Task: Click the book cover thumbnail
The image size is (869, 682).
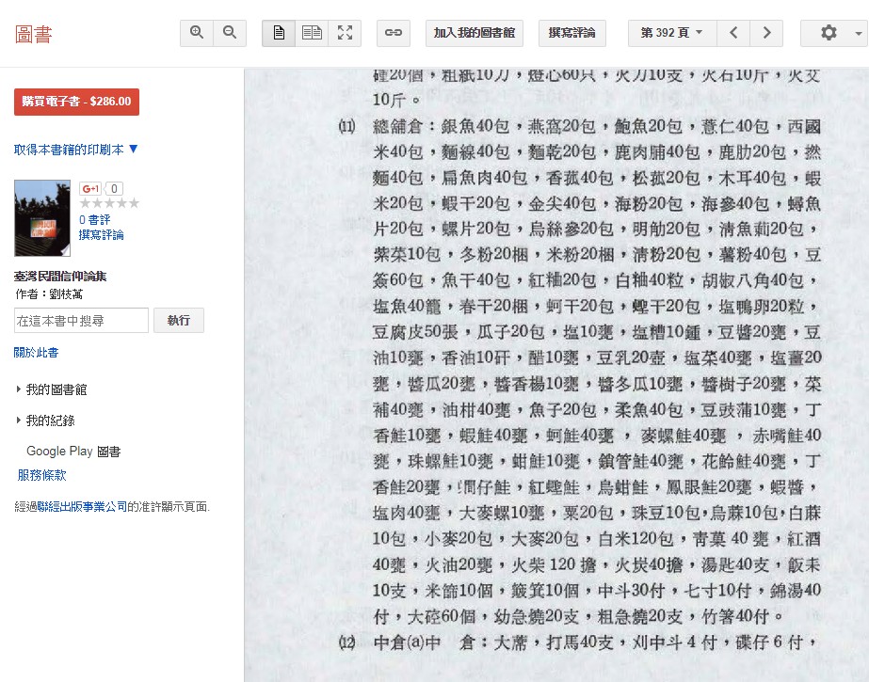Action: point(42,218)
